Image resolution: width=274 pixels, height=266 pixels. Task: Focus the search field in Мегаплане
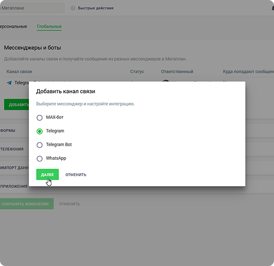point(32,8)
